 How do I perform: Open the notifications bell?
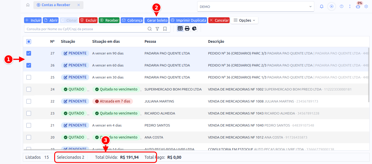[322, 6]
